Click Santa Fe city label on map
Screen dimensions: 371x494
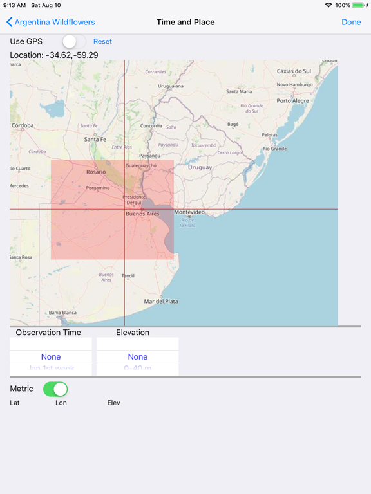pyautogui.click(x=95, y=139)
